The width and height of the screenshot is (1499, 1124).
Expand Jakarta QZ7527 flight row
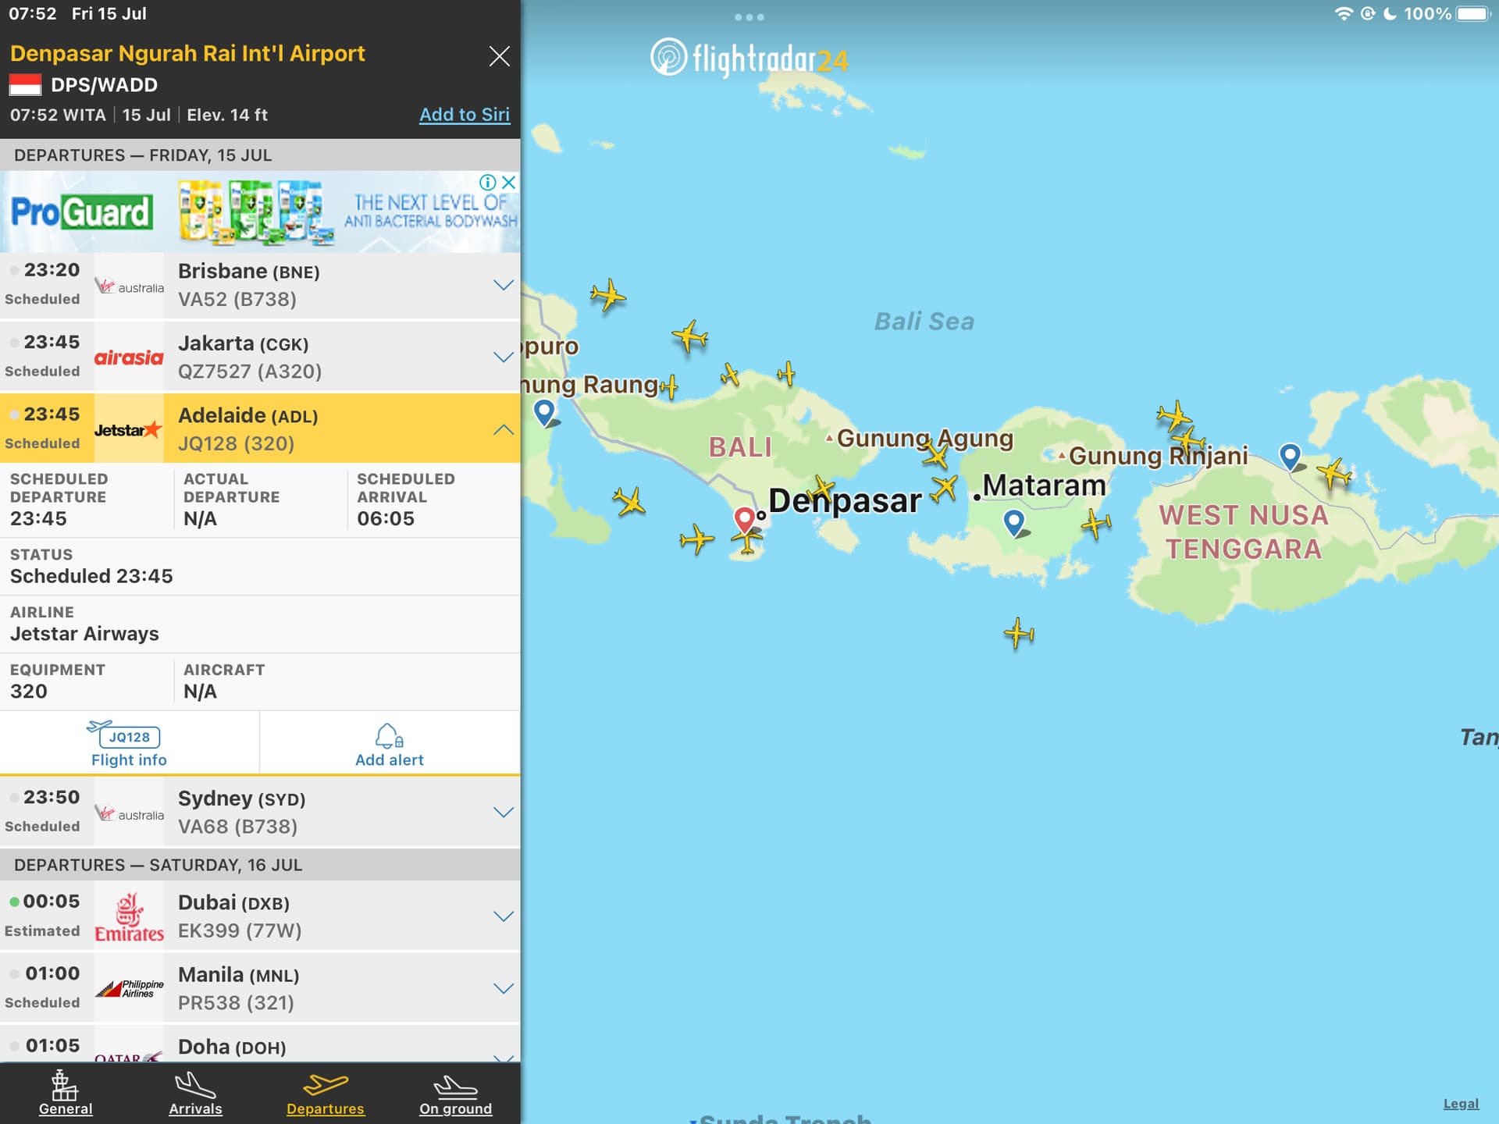[503, 357]
